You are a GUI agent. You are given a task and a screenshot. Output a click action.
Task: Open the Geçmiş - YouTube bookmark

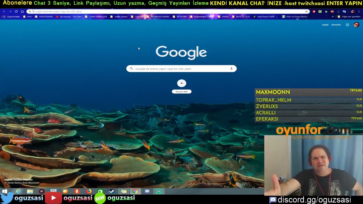(69, 16)
